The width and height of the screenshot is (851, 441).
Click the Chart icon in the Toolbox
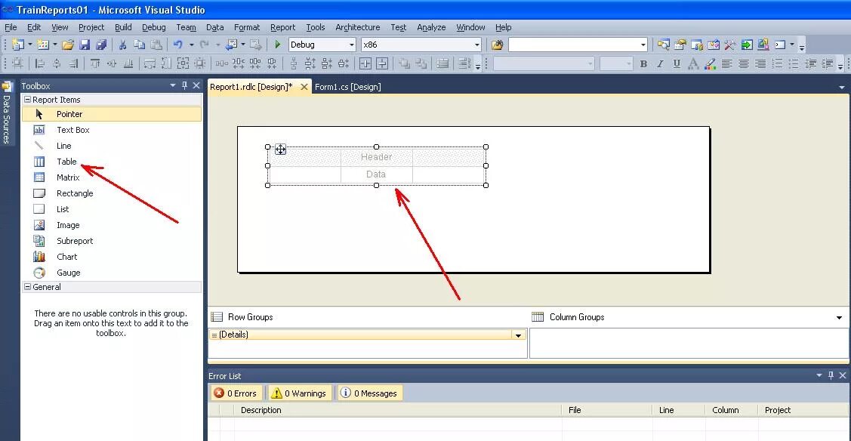click(39, 257)
